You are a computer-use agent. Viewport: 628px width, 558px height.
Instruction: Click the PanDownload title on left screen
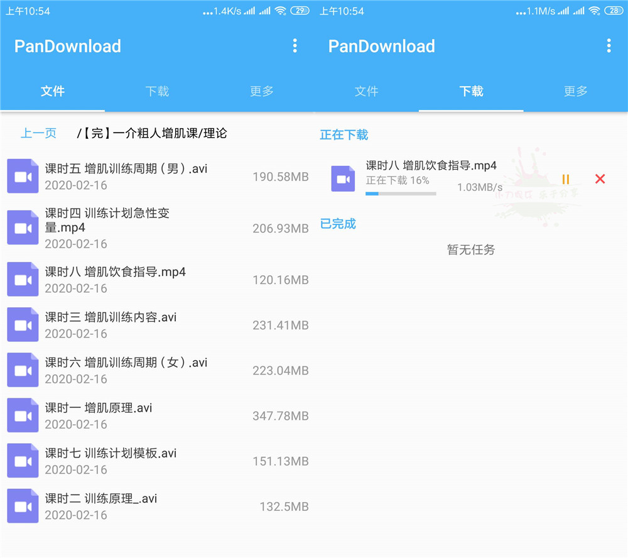(x=68, y=46)
